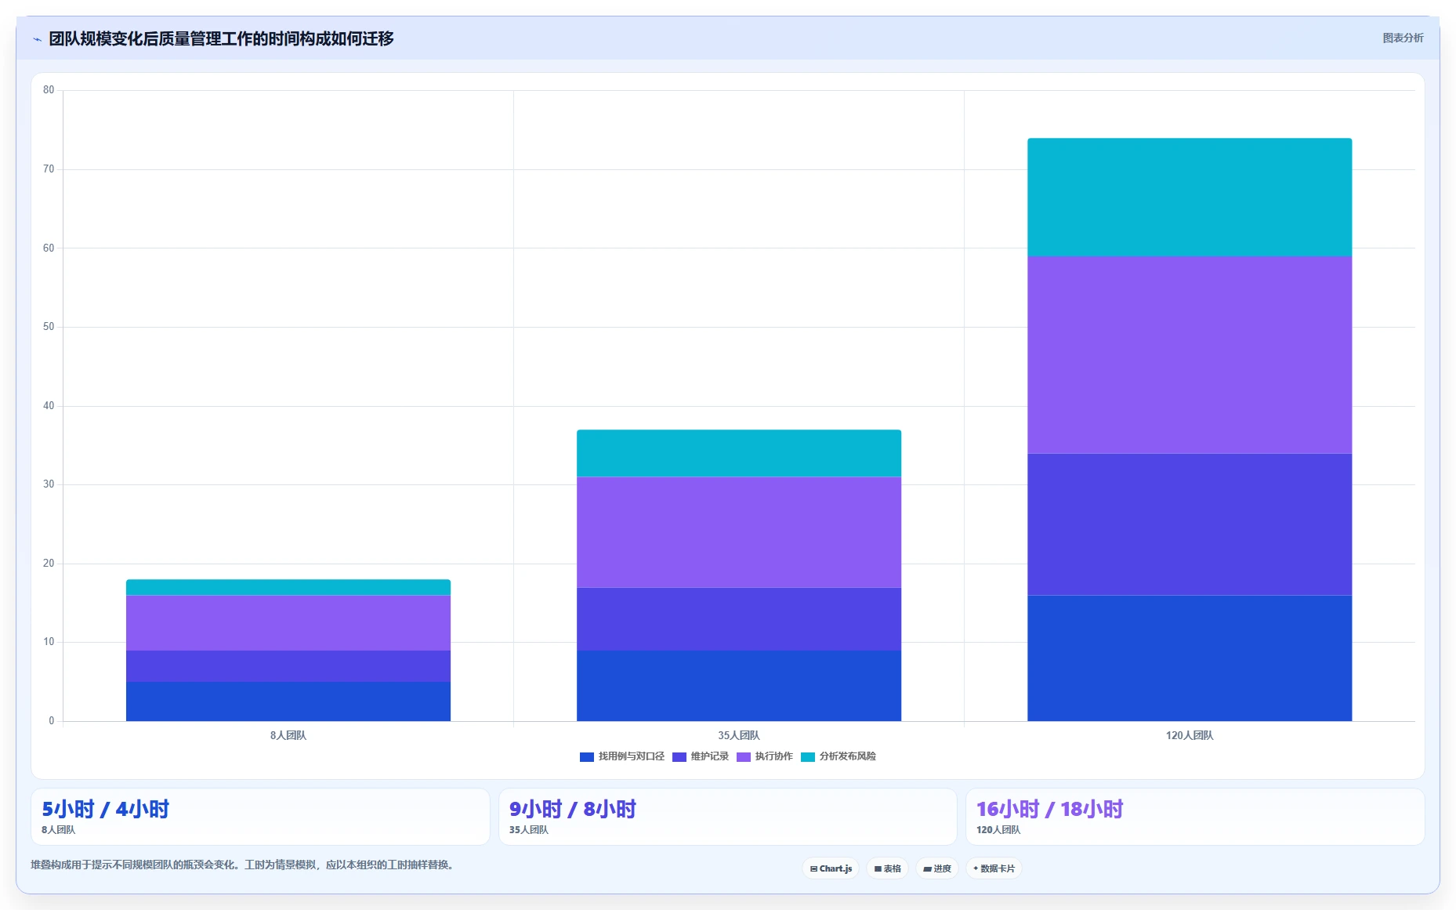This screenshot has height=910, width=1456.
Task: Click the 120人团队 x-axis label
Action: (1190, 735)
